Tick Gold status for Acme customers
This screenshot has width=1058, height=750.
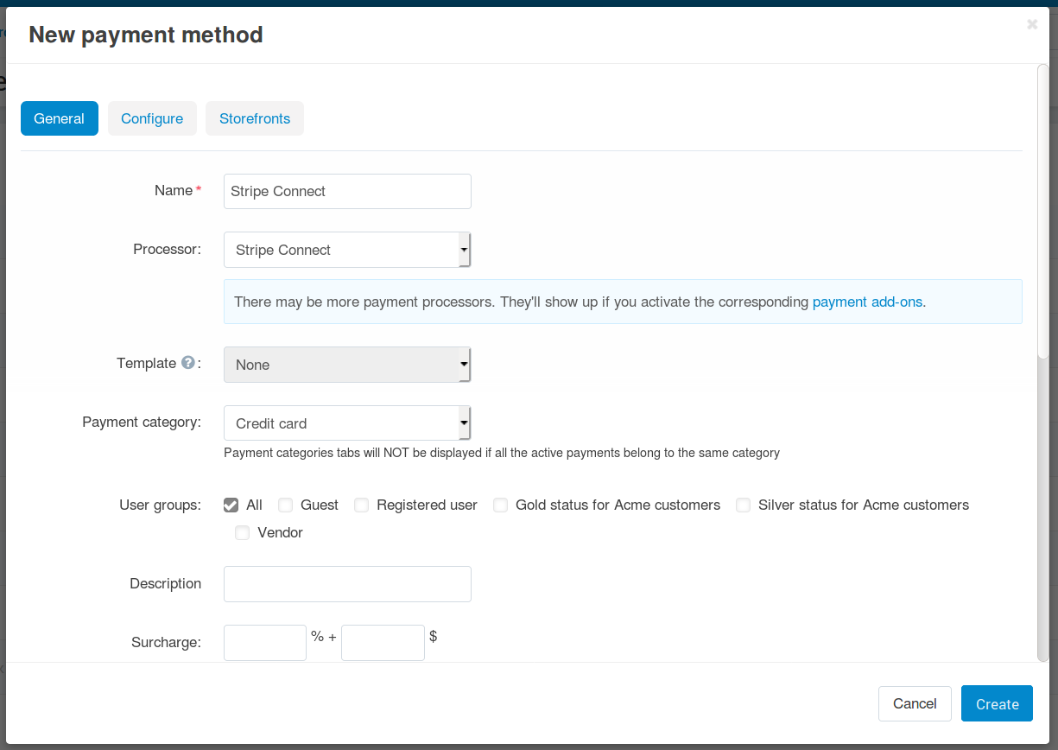point(500,505)
